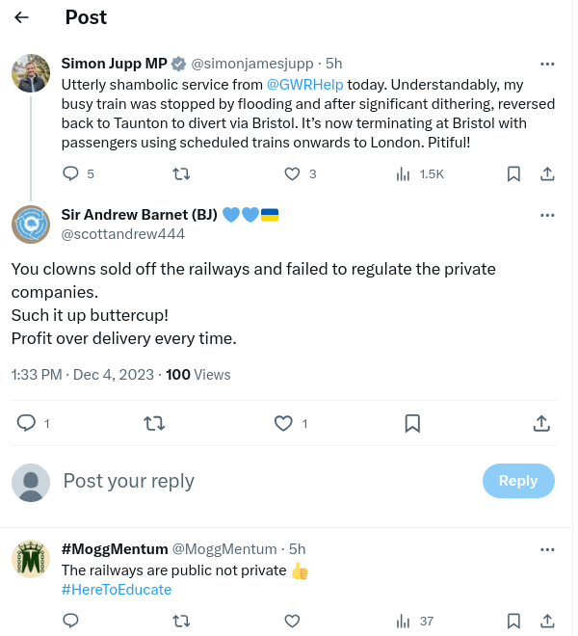The width and height of the screenshot is (578, 636).
Task: Share Sir Andrew Barnet's main post
Action: 541,423
